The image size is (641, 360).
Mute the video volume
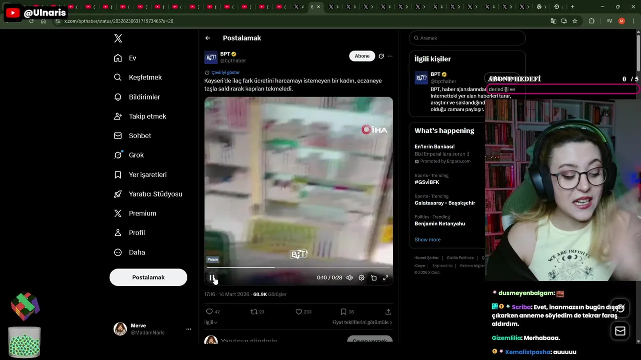point(350,277)
